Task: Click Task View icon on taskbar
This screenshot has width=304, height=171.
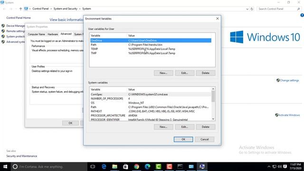Action: [x=93, y=167]
